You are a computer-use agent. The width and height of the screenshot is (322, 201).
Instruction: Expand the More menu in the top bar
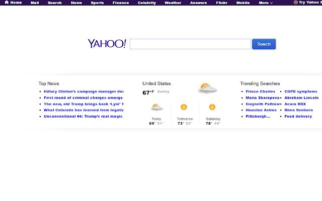point(266,3)
